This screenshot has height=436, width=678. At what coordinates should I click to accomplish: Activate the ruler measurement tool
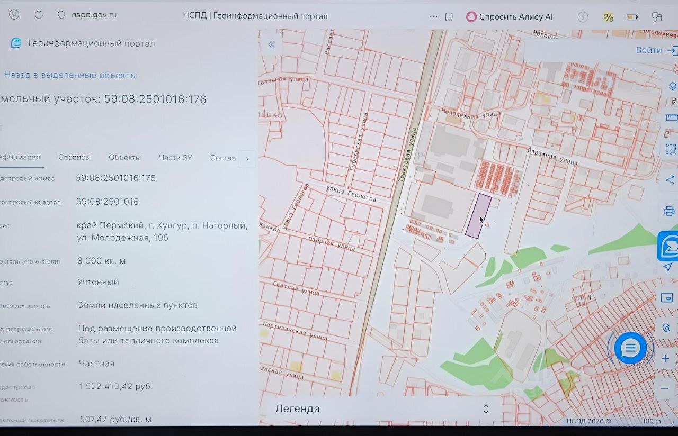[x=671, y=117]
